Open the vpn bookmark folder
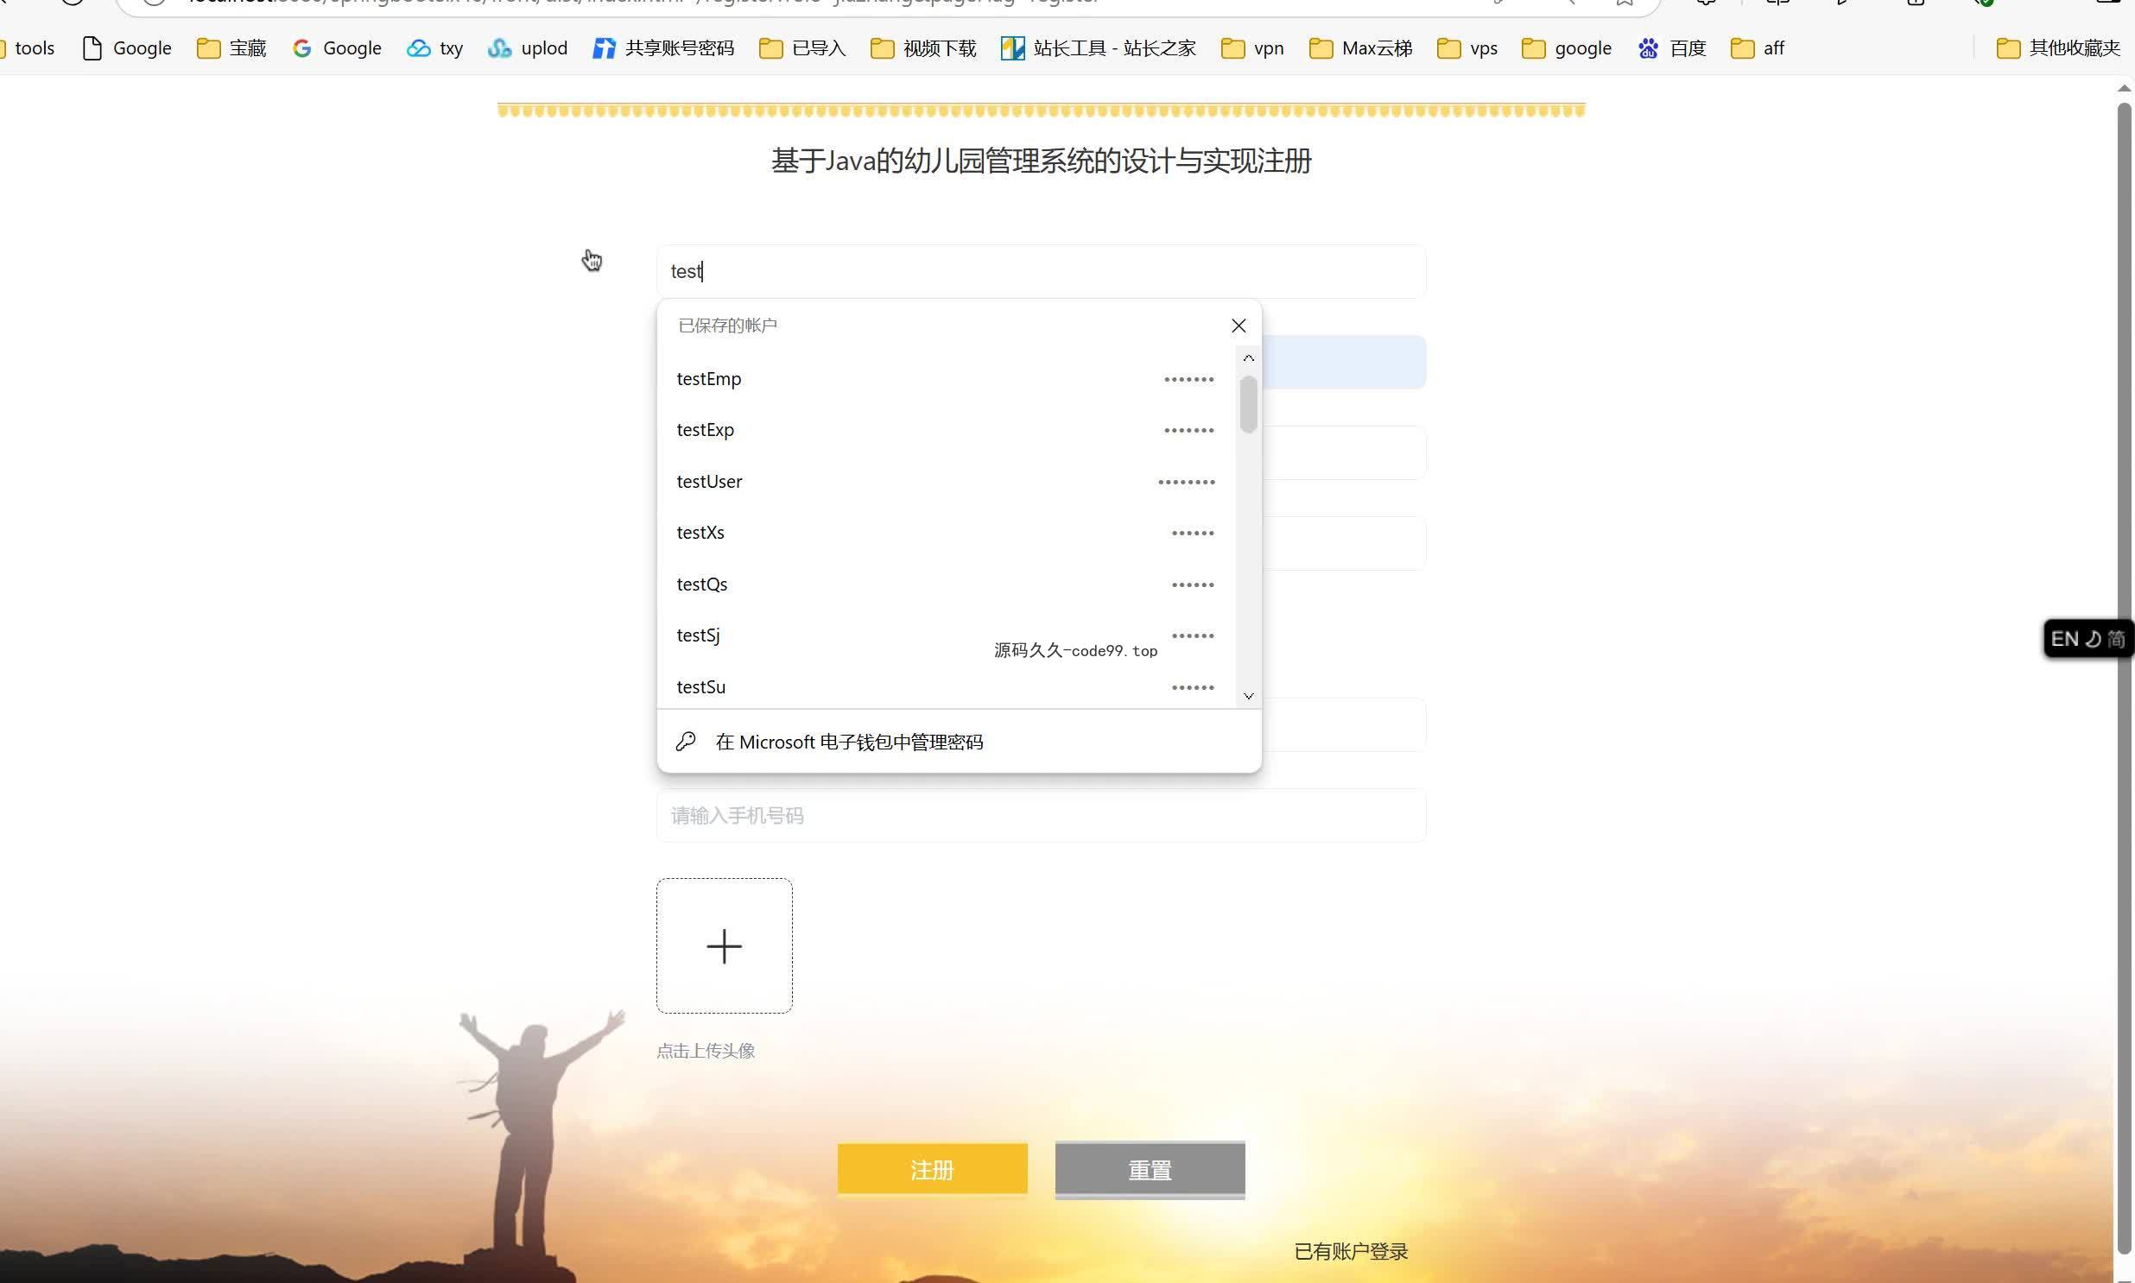This screenshot has width=2135, height=1283. 1252,48
